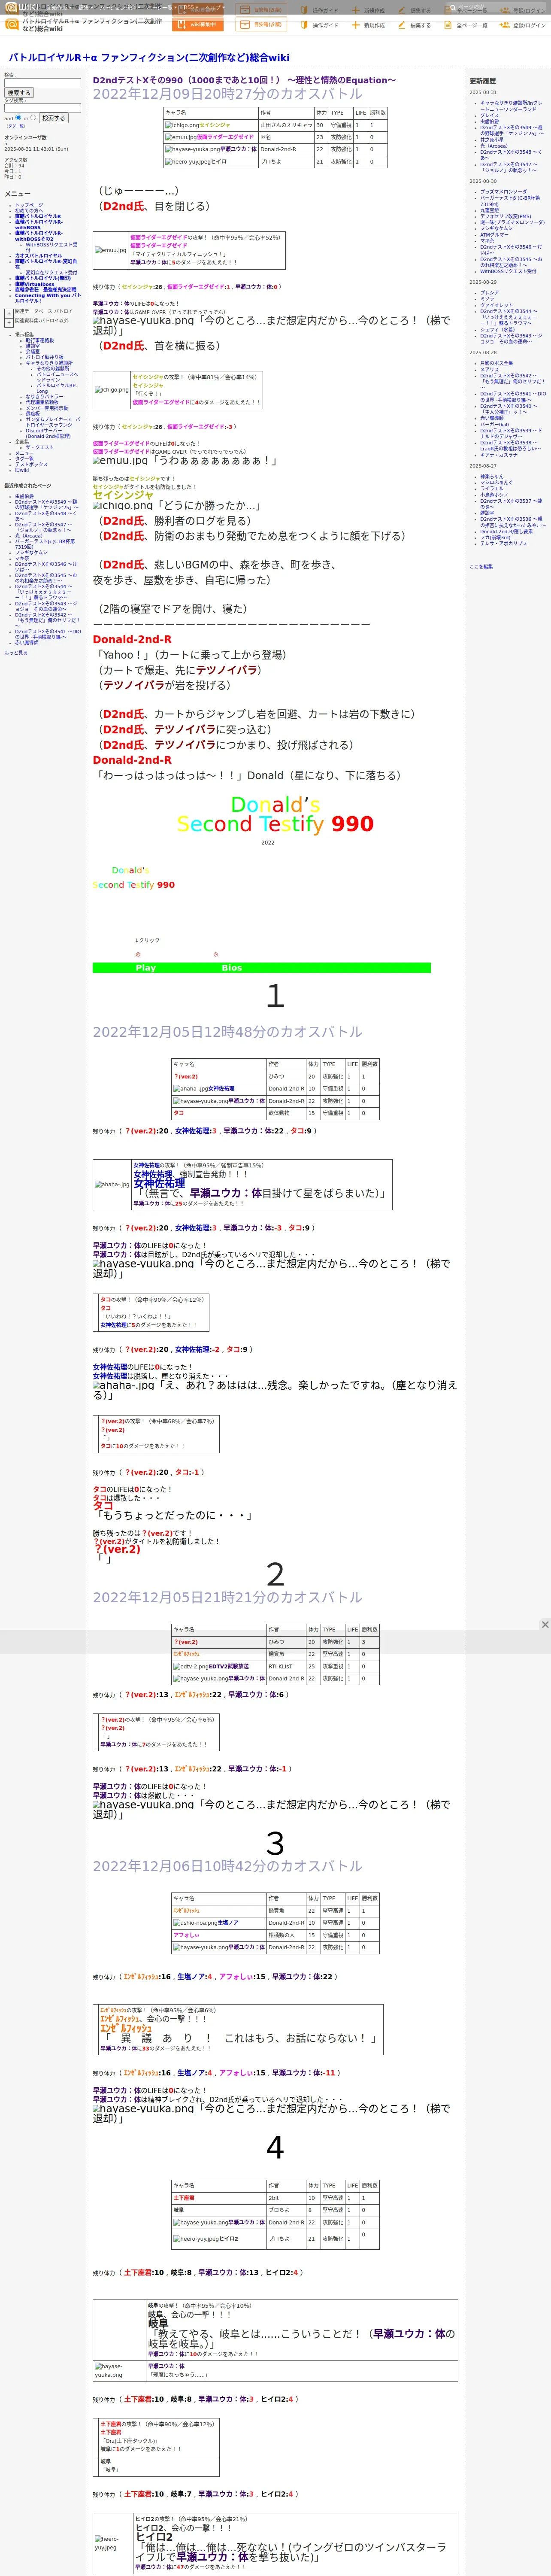
Task: Open 愚痴板 link
Action: coord(33,413)
